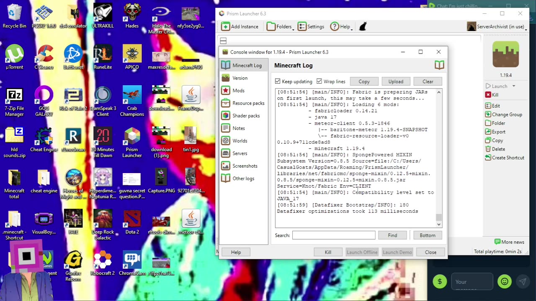
Task: Click the log scrollbar up arrow
Action: tap(439, 92)
